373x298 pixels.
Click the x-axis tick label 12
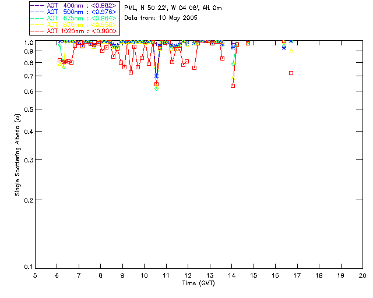[188, 275]
